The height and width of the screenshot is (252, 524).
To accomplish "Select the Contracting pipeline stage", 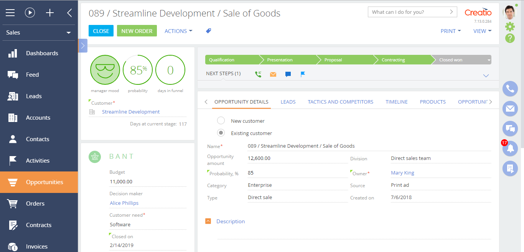I will 405,60.
